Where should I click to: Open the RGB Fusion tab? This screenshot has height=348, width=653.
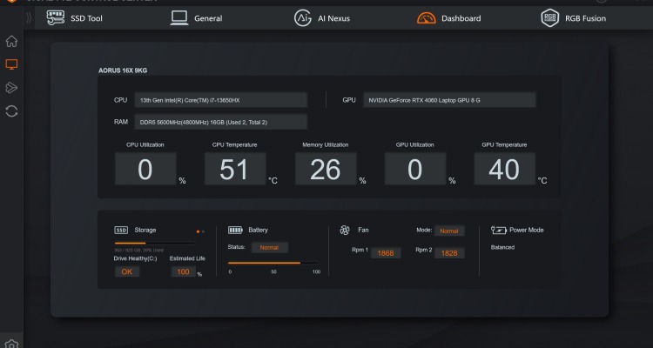pyautogui.click(x=573, y=18)
